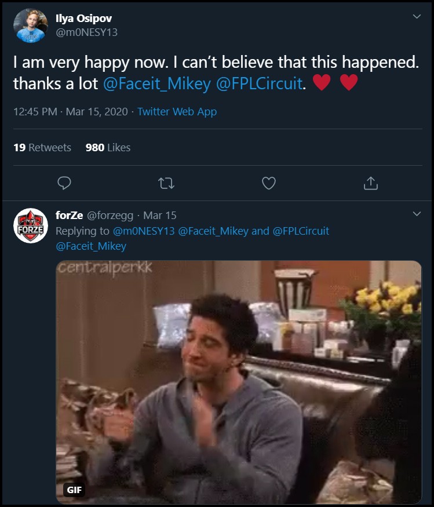View the 19 Retweets list
Image resolution: width=434 pixels, height=507 pixels.
pos(42,148)
